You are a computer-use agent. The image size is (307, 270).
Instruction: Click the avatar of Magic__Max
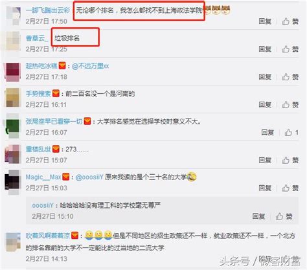click(13, 183)
